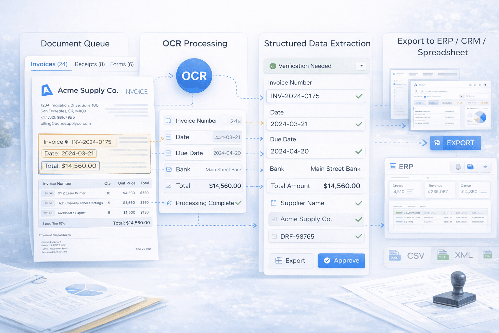The image size is (499, 333).
Task: Toggle the Invoice Number verified checkmark
Action: 359,96
